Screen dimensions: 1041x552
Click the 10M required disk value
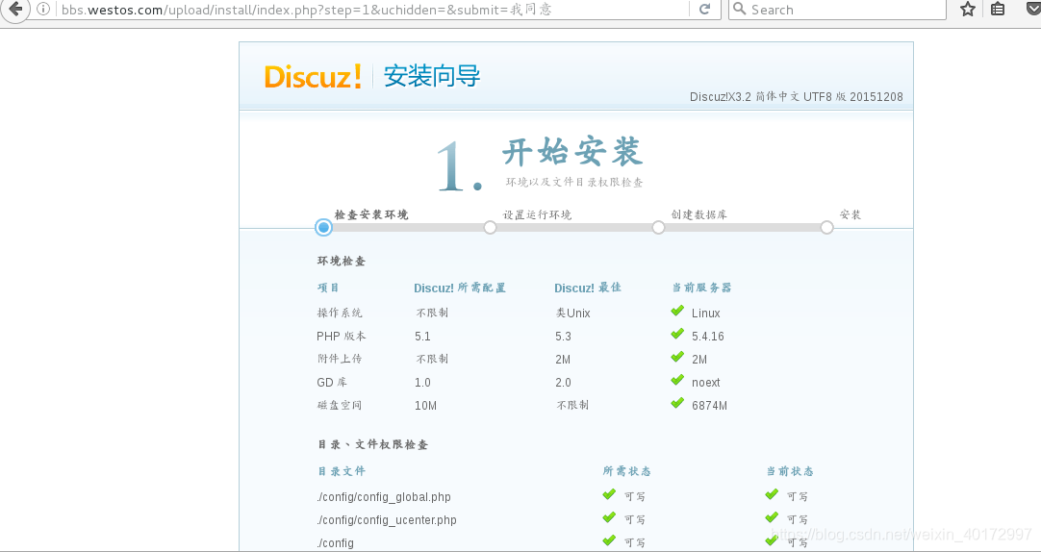(x=425, y=406)
